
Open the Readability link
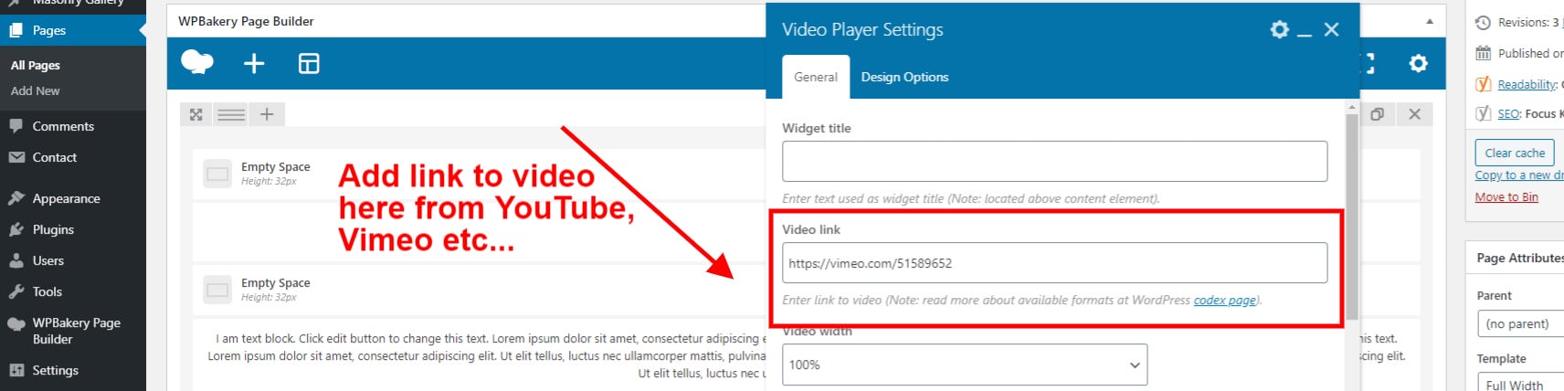click(x=1527, y=84)
